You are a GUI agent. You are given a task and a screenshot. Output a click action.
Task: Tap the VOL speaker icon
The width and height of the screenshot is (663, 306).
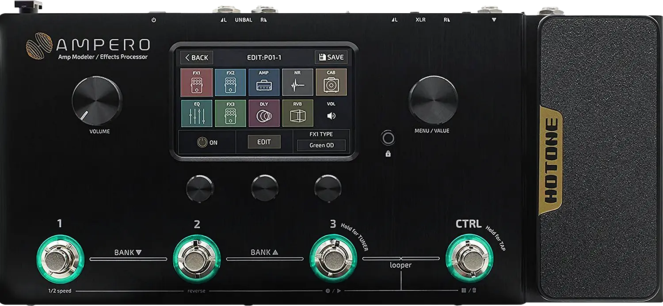coord(331,116)
